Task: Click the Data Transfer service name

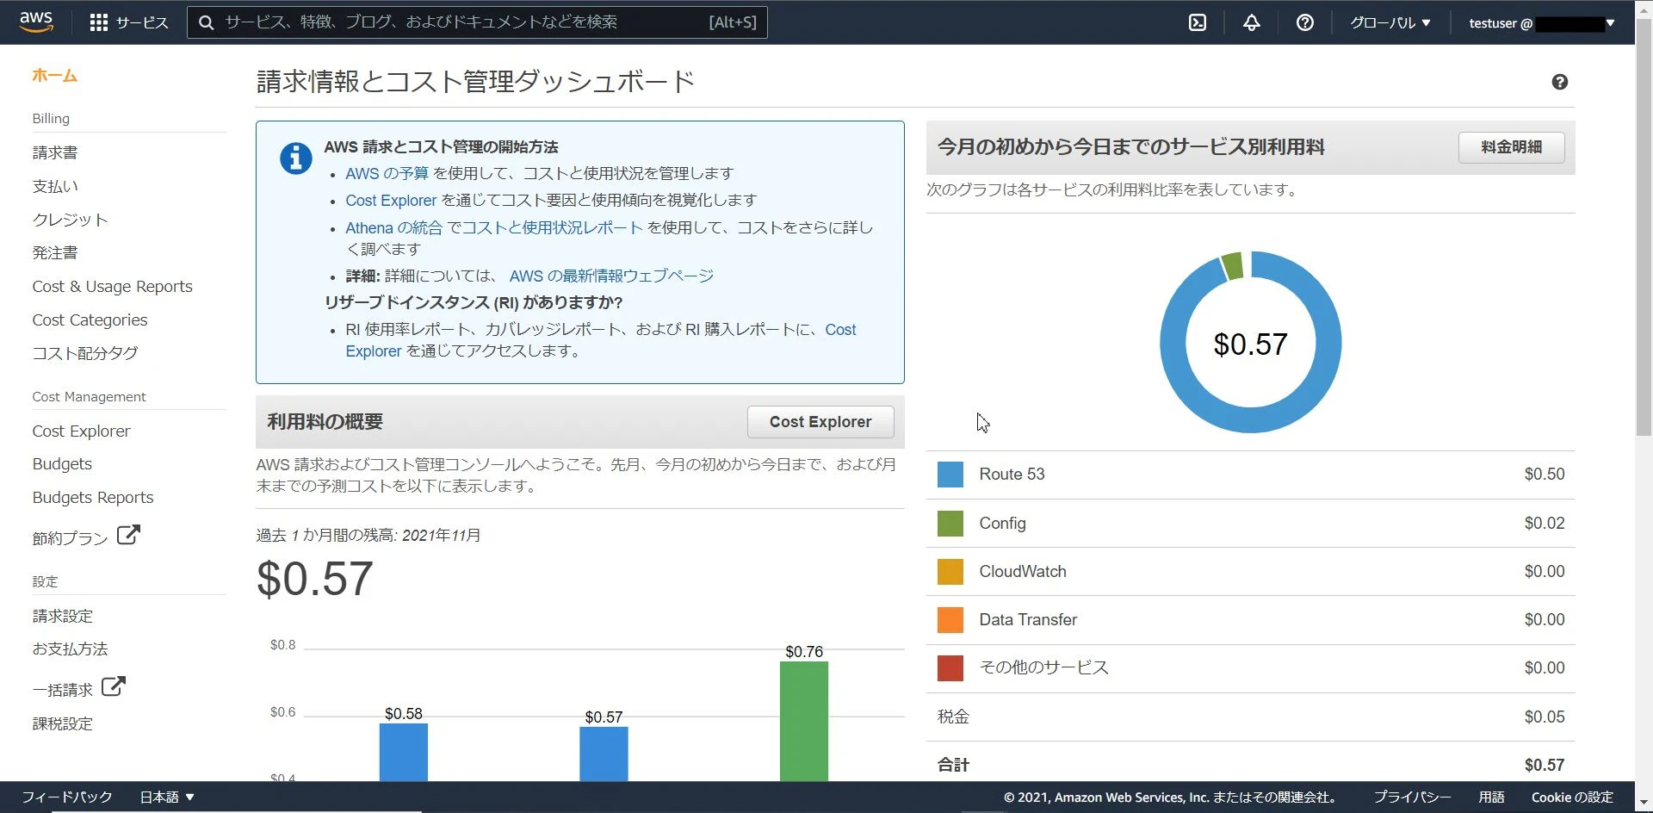Action: pos(1028,619)
